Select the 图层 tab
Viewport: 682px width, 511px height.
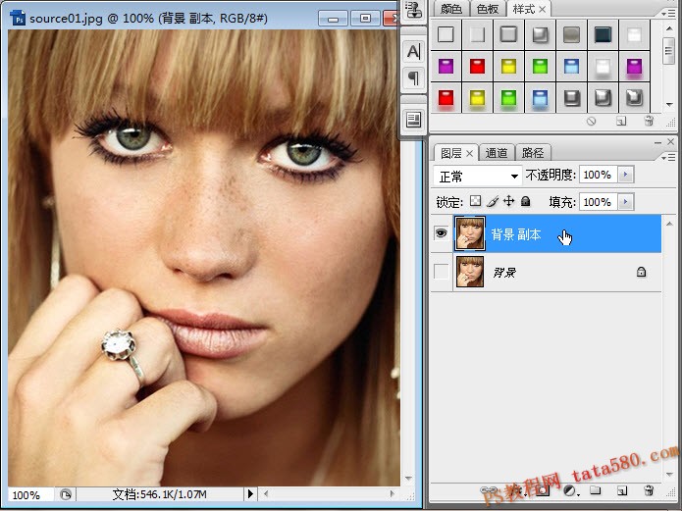coord(451,153)
